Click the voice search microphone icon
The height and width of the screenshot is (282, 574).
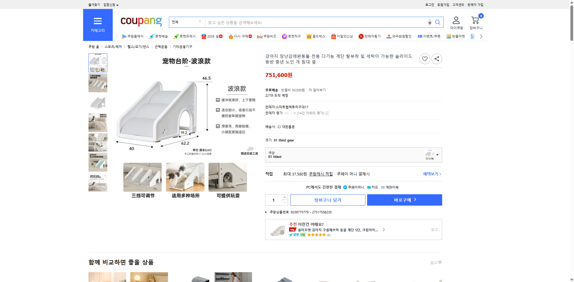[x=430, y=22]
